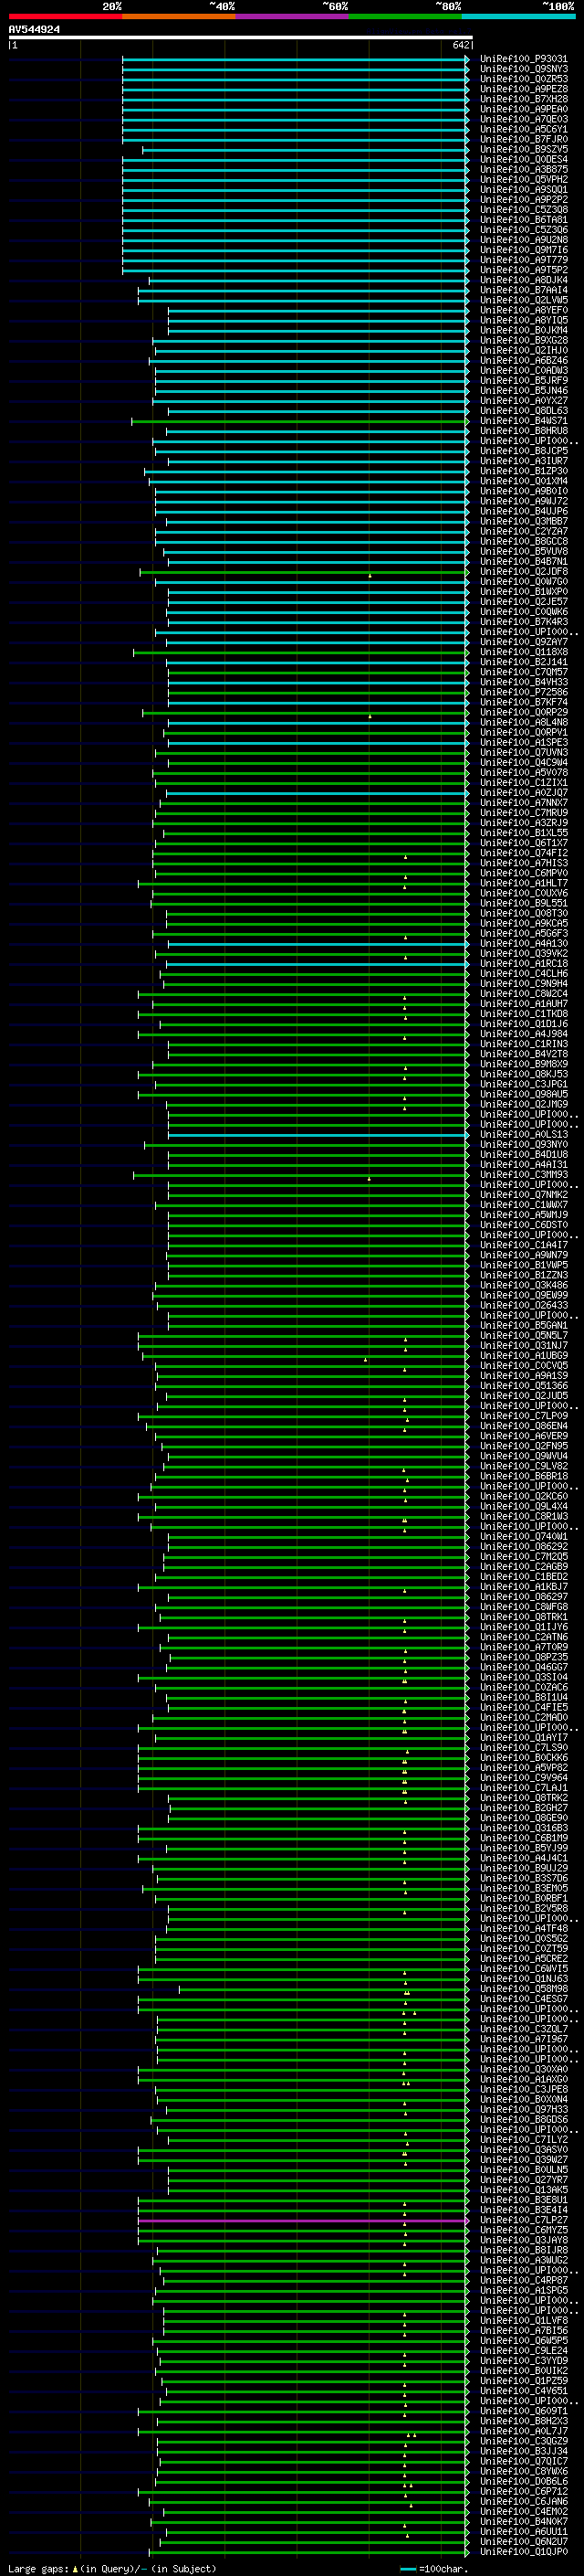Screen dimensions: 584x2576
Task: Select hit label UniRef100_A9PEZ8
Action: [x=523, y=89]
